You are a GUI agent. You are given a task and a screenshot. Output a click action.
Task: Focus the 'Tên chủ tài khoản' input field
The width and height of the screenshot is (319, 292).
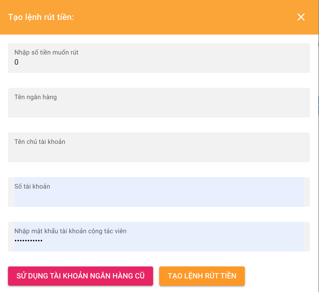click(159, 152)
